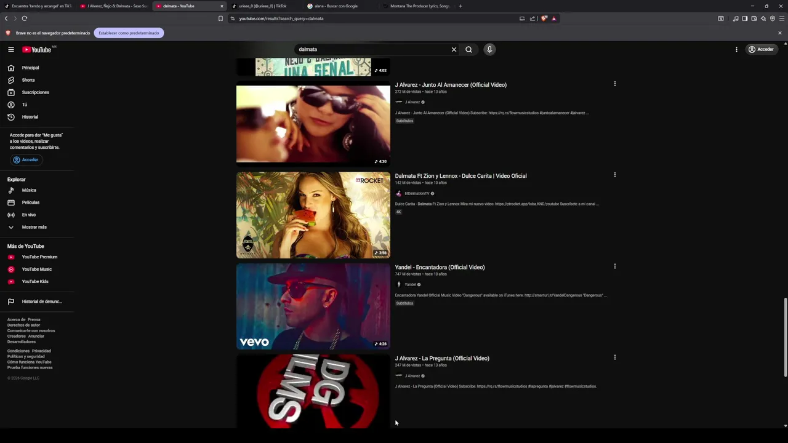Open J Alvarez - La Pregunta title link

(442, 358)
